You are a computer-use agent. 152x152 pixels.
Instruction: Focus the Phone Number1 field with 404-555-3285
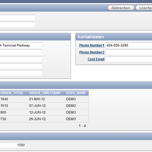129,45
